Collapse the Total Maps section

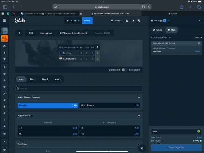pyautogui.click(x=139, y=144)
